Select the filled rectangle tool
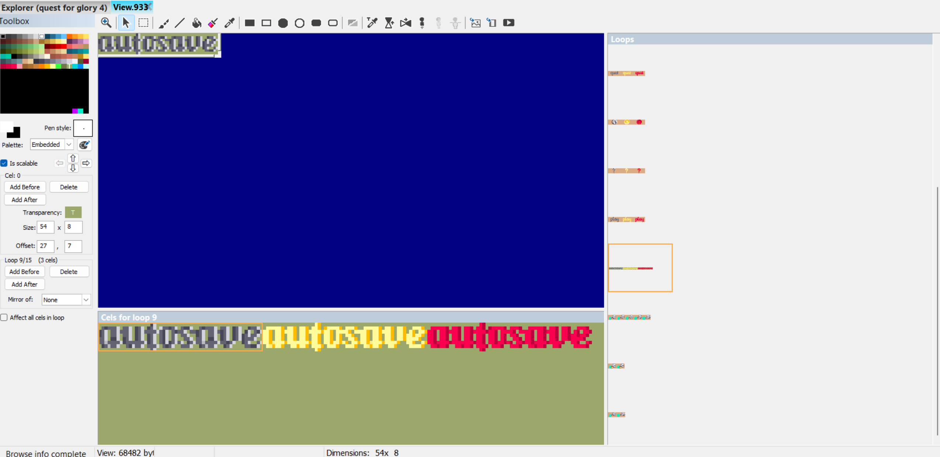 pos(250,23)
